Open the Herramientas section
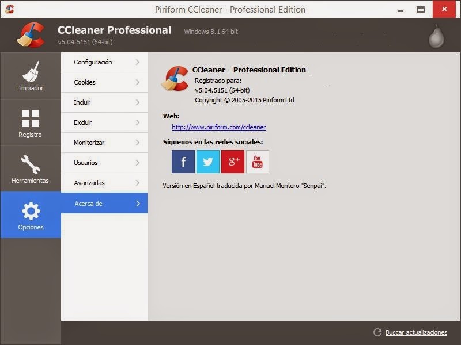Viewport: 461px width, 345px height. (31, 168)
